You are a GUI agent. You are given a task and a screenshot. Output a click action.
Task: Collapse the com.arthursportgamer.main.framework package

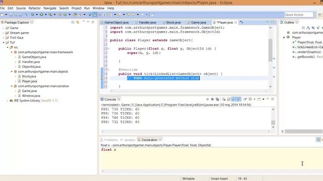point(12,52)
